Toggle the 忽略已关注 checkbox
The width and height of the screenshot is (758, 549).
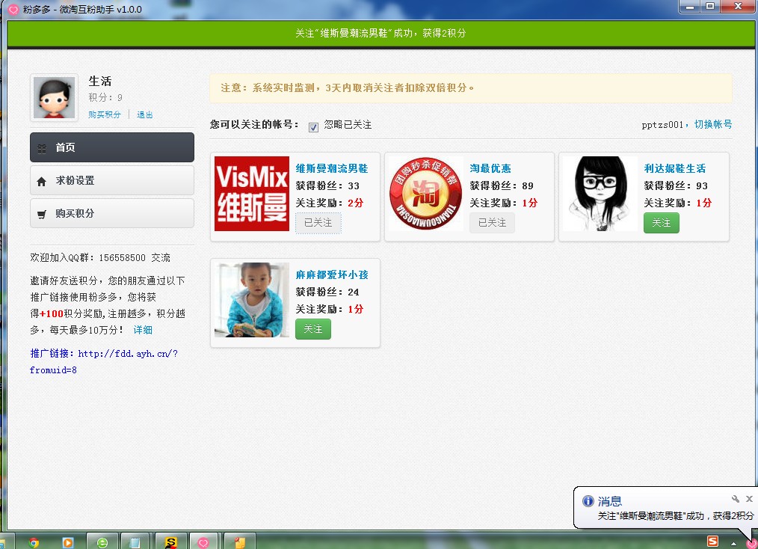(x=314, y=126)
